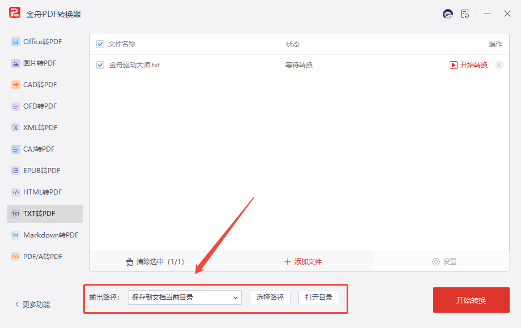The width and height of the screenshot is (521, 328).
Task: Click the Office转PDF Word icon
Action: [16, 42]
